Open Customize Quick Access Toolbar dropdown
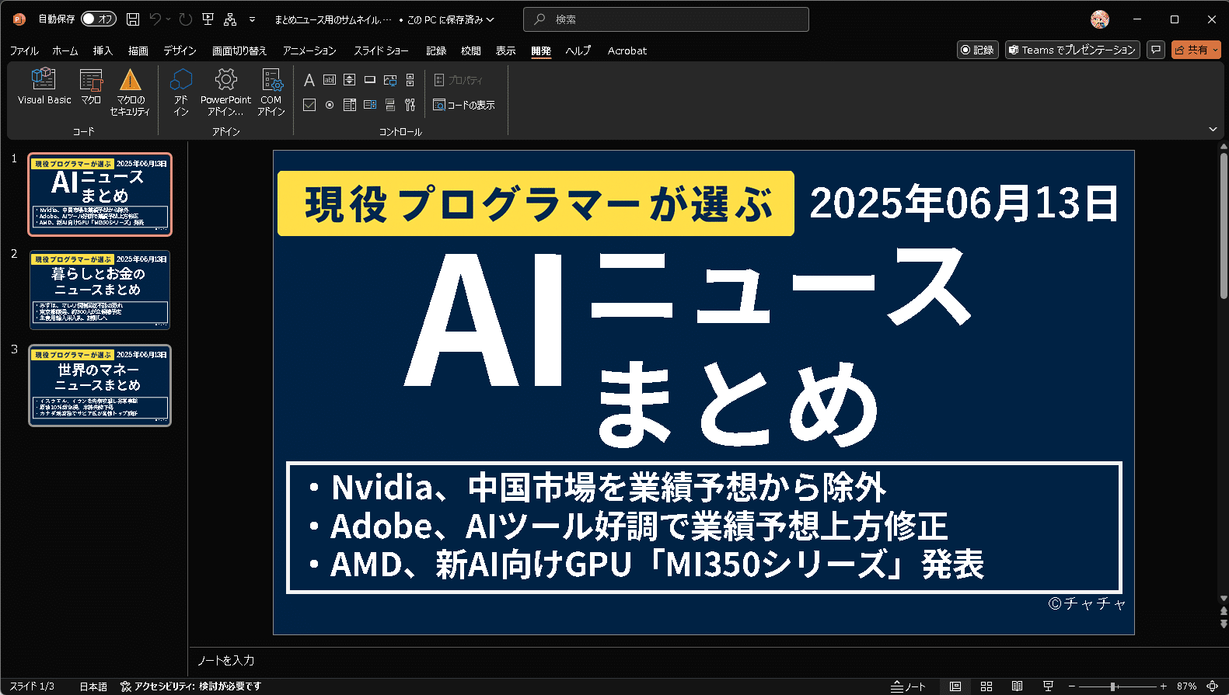Screen dimensions: 1229x695 point(252,19)
